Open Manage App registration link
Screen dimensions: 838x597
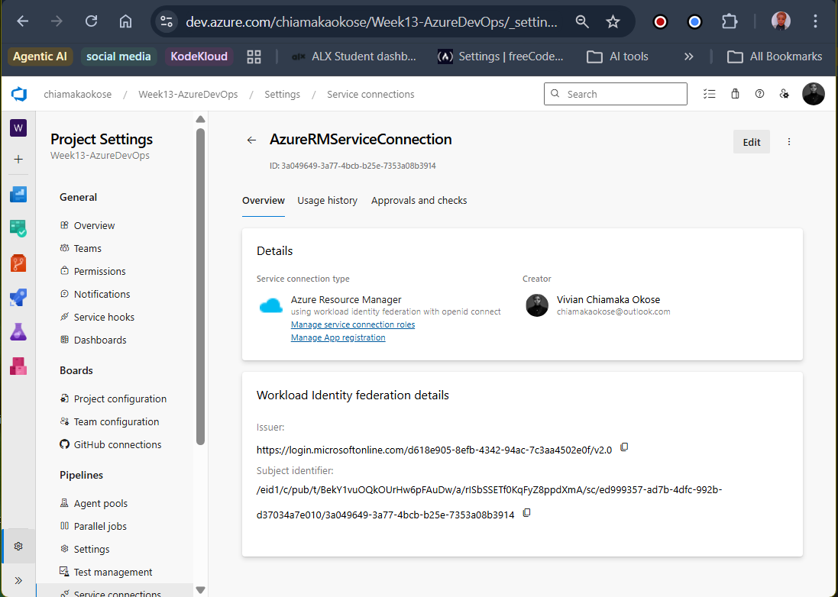click(338, 337)
